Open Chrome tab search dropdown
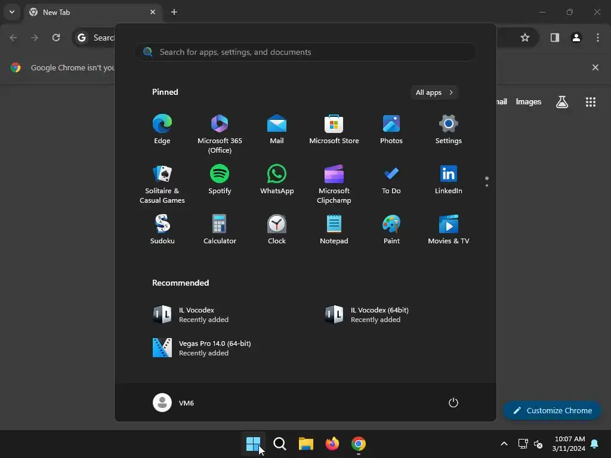 12,12
